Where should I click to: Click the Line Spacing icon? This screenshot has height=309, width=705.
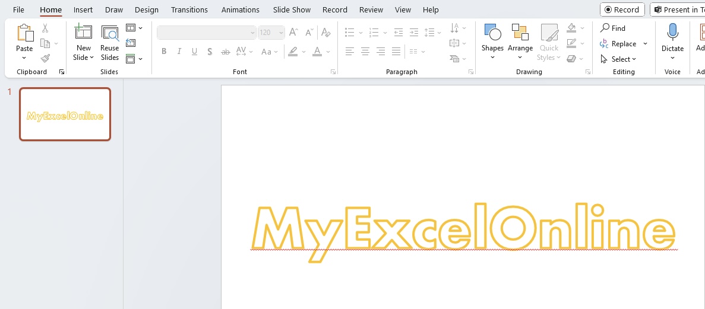click(429, 33)
